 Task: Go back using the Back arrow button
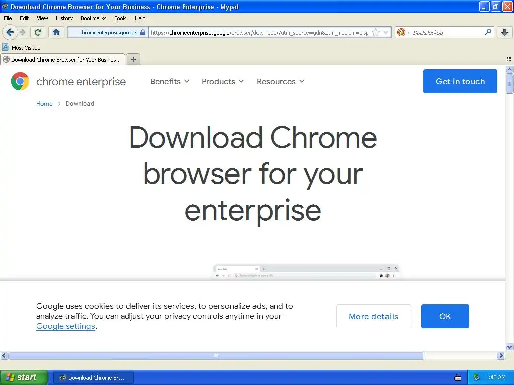pyautogui.click(x=10, y=32)
